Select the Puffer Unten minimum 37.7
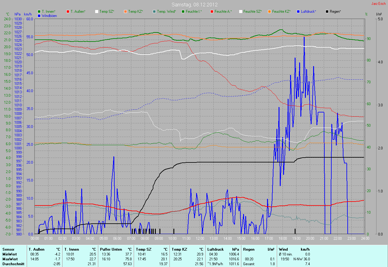The image size is (388, 267). 129,254
